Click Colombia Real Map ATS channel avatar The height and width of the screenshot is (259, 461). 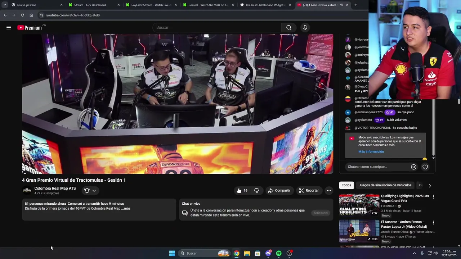27,191
